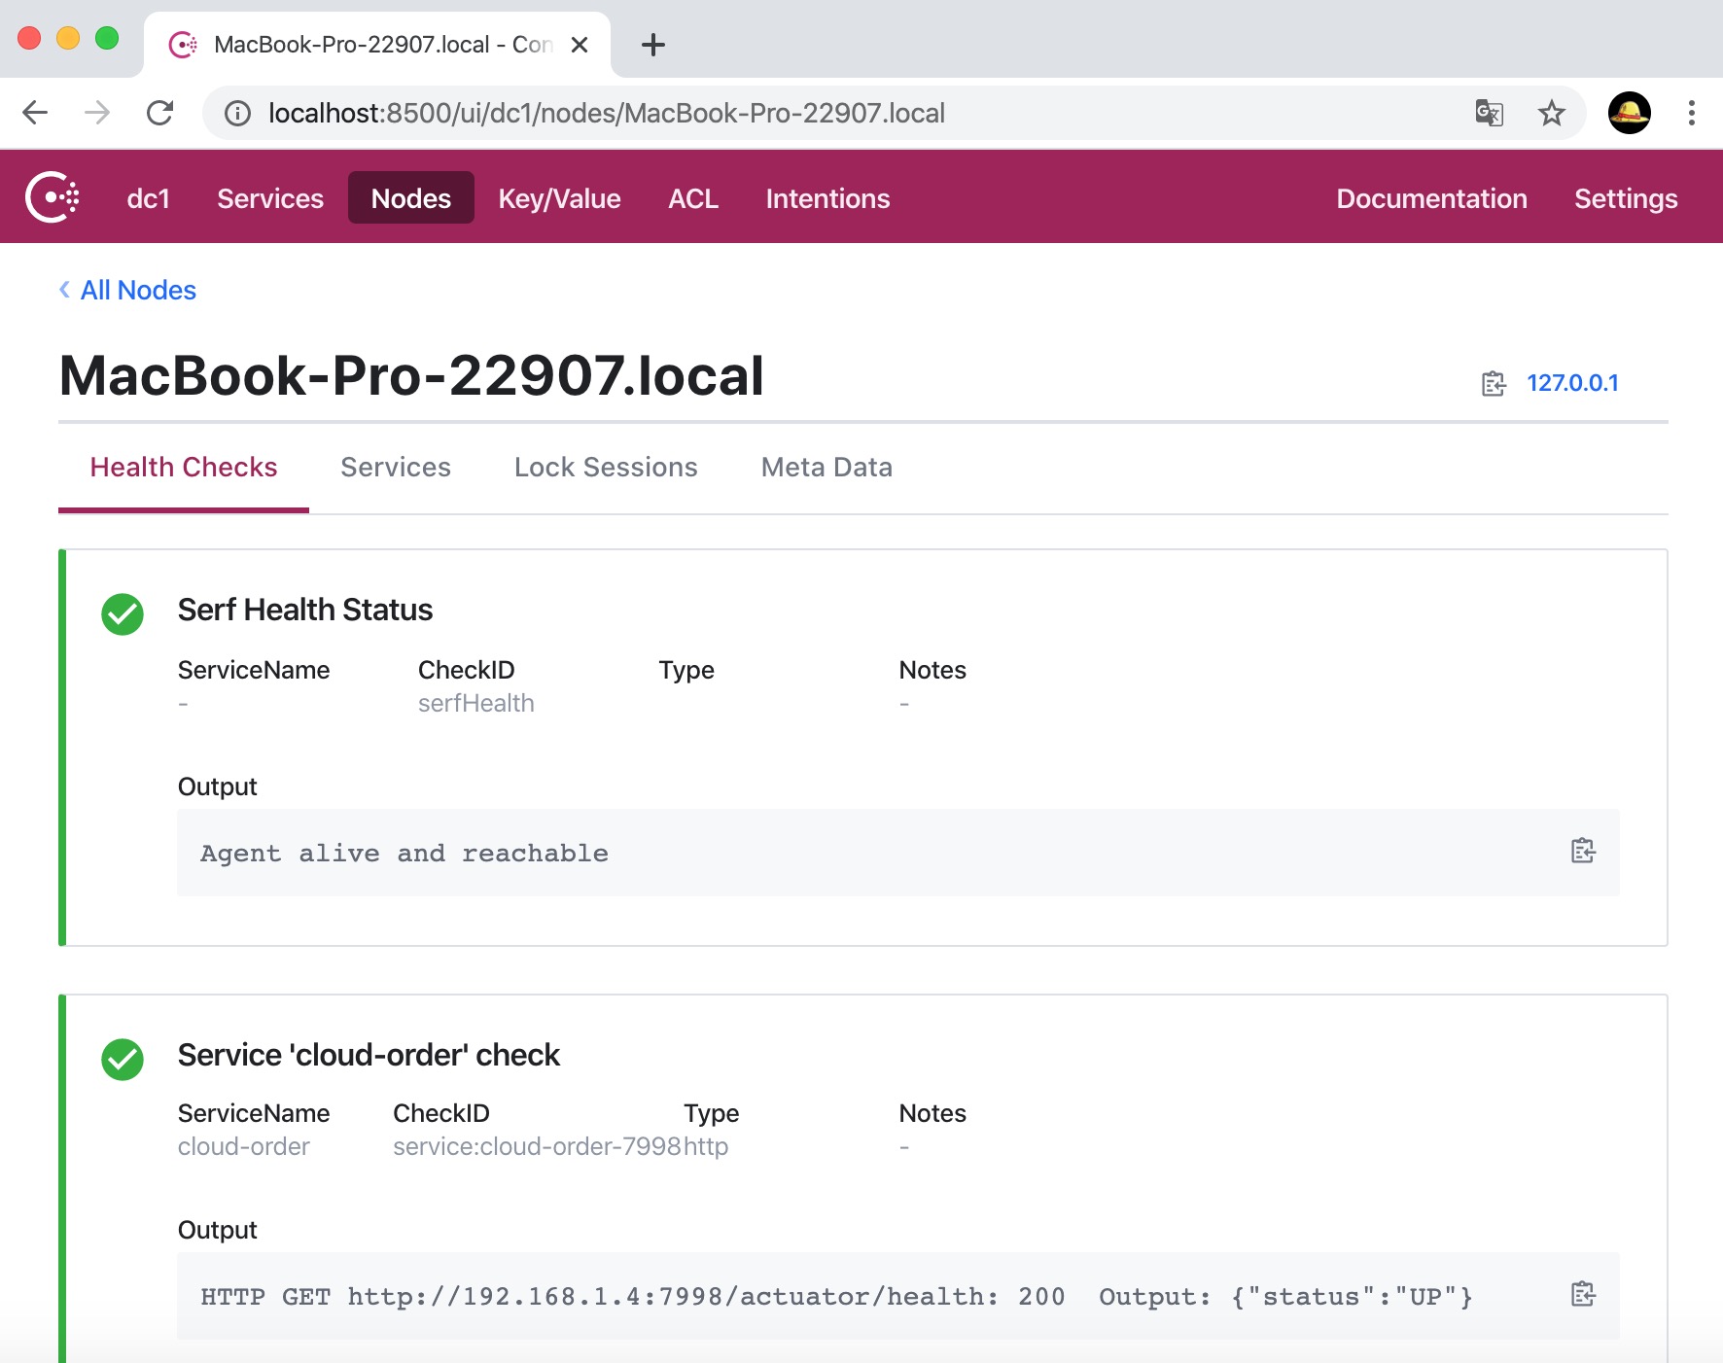This screenshot has height=1363, width=1723.
Task: Open the Documentation link
Action: tap(1431, 198)
